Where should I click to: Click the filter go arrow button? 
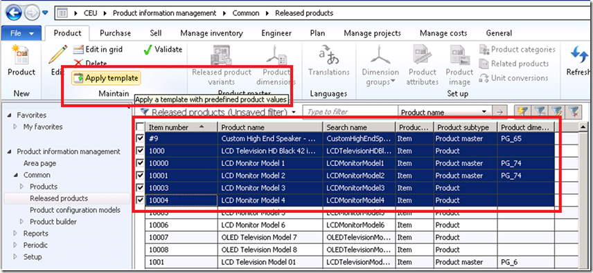499,112
